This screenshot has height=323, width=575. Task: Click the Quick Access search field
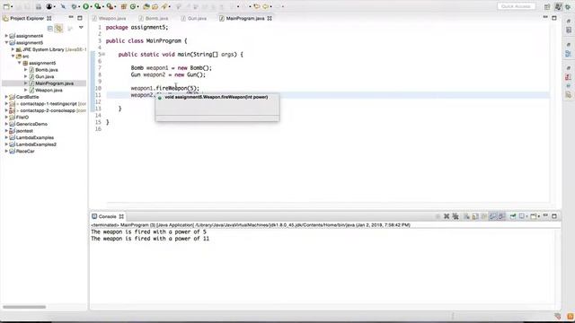click(516, 6)
